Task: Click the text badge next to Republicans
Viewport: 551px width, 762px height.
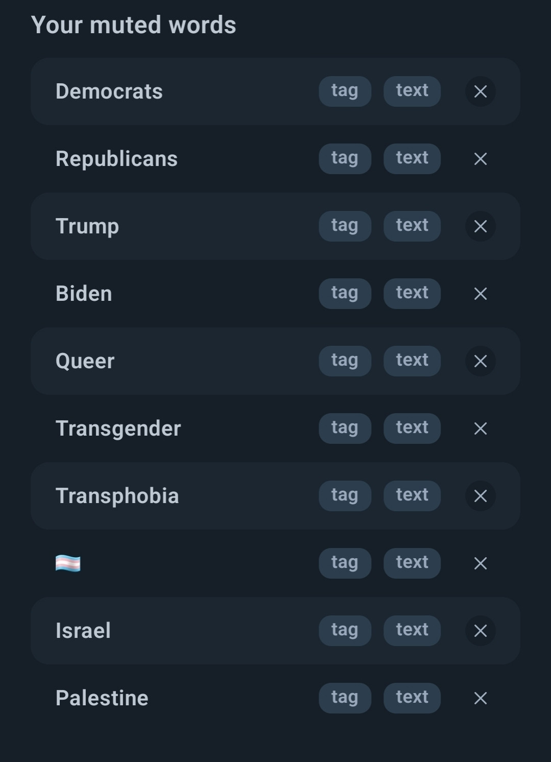Action: coord(412,159)
